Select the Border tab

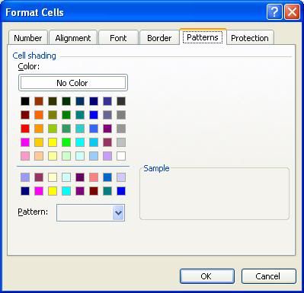pos(159,38)
